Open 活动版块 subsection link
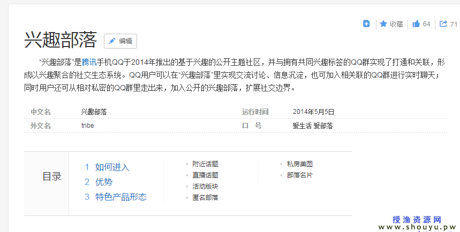Screen dimensions: 460x232 point(205,187)
